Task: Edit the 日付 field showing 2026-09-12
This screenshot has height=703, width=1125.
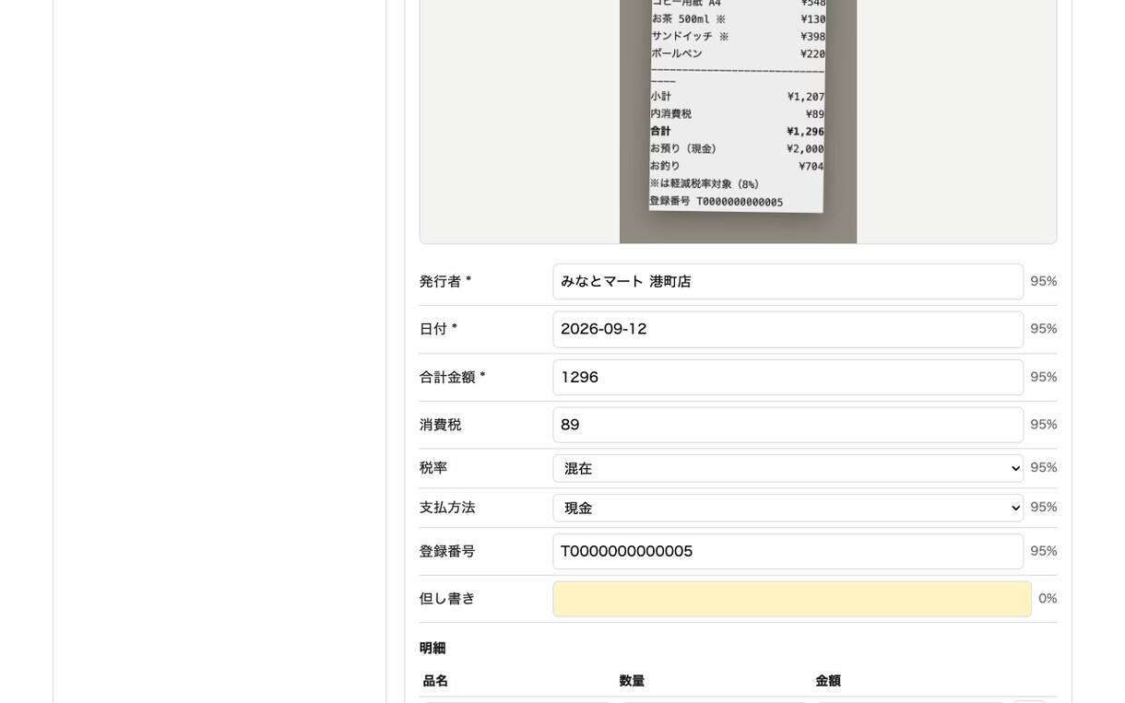Action: tap(787, 329)
